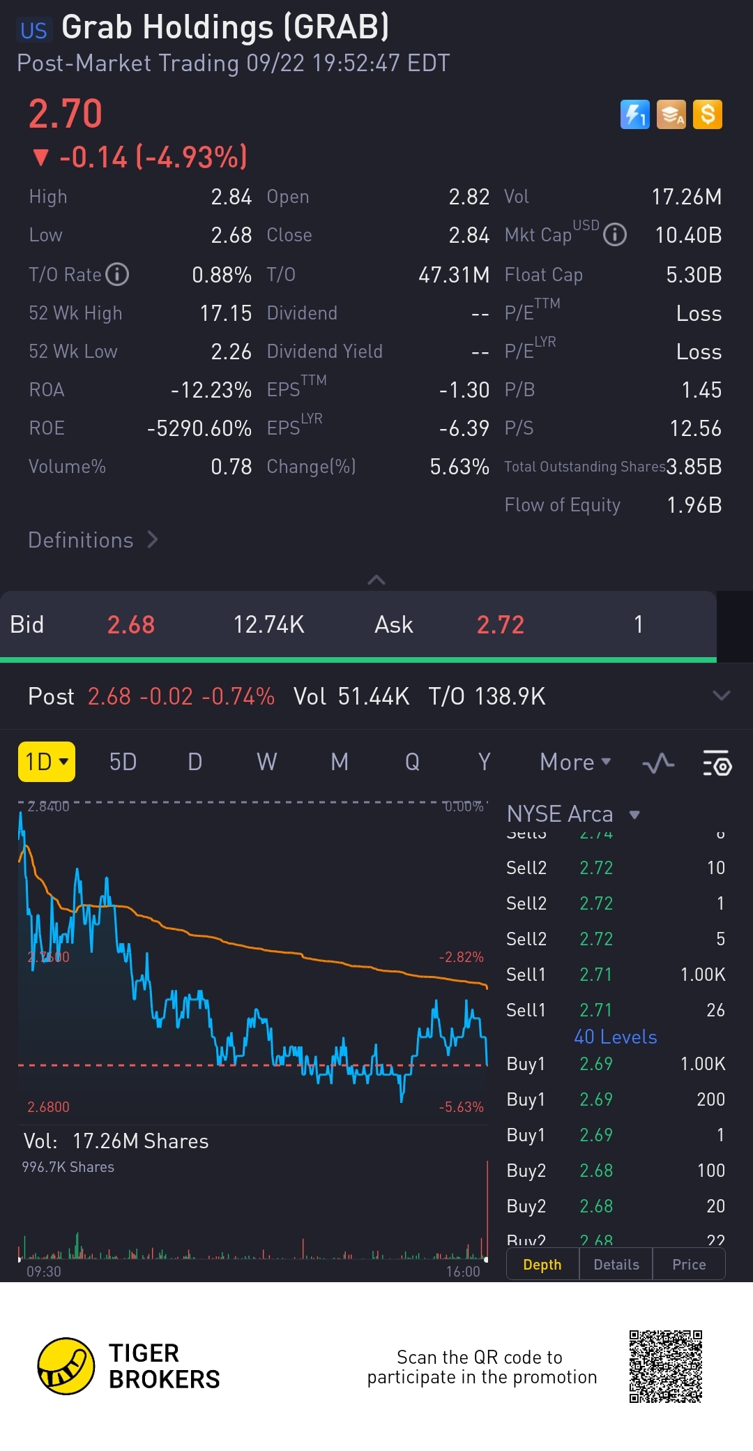The image size is (753, 1451).
Task: Open the chart indicator waveform icon
Action: pos(658,763)
